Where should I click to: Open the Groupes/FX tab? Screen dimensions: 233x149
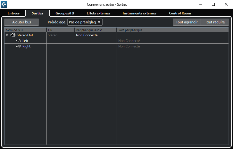click(65, 13)
